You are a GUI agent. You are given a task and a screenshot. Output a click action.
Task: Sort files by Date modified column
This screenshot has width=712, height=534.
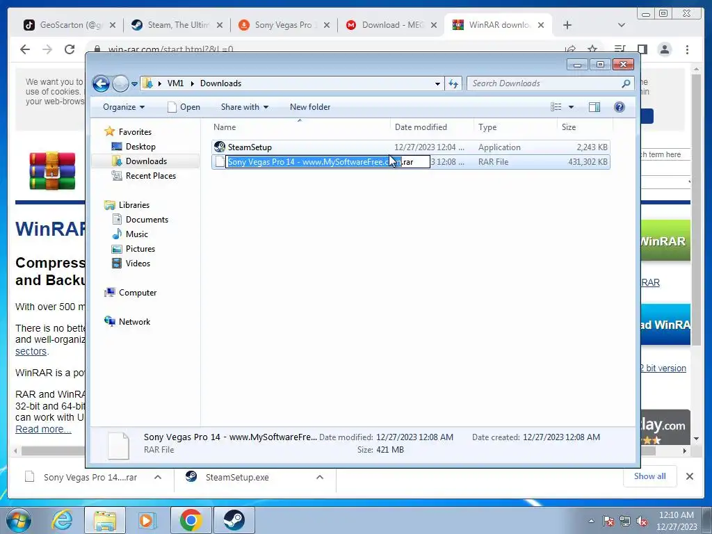point(431,127)
